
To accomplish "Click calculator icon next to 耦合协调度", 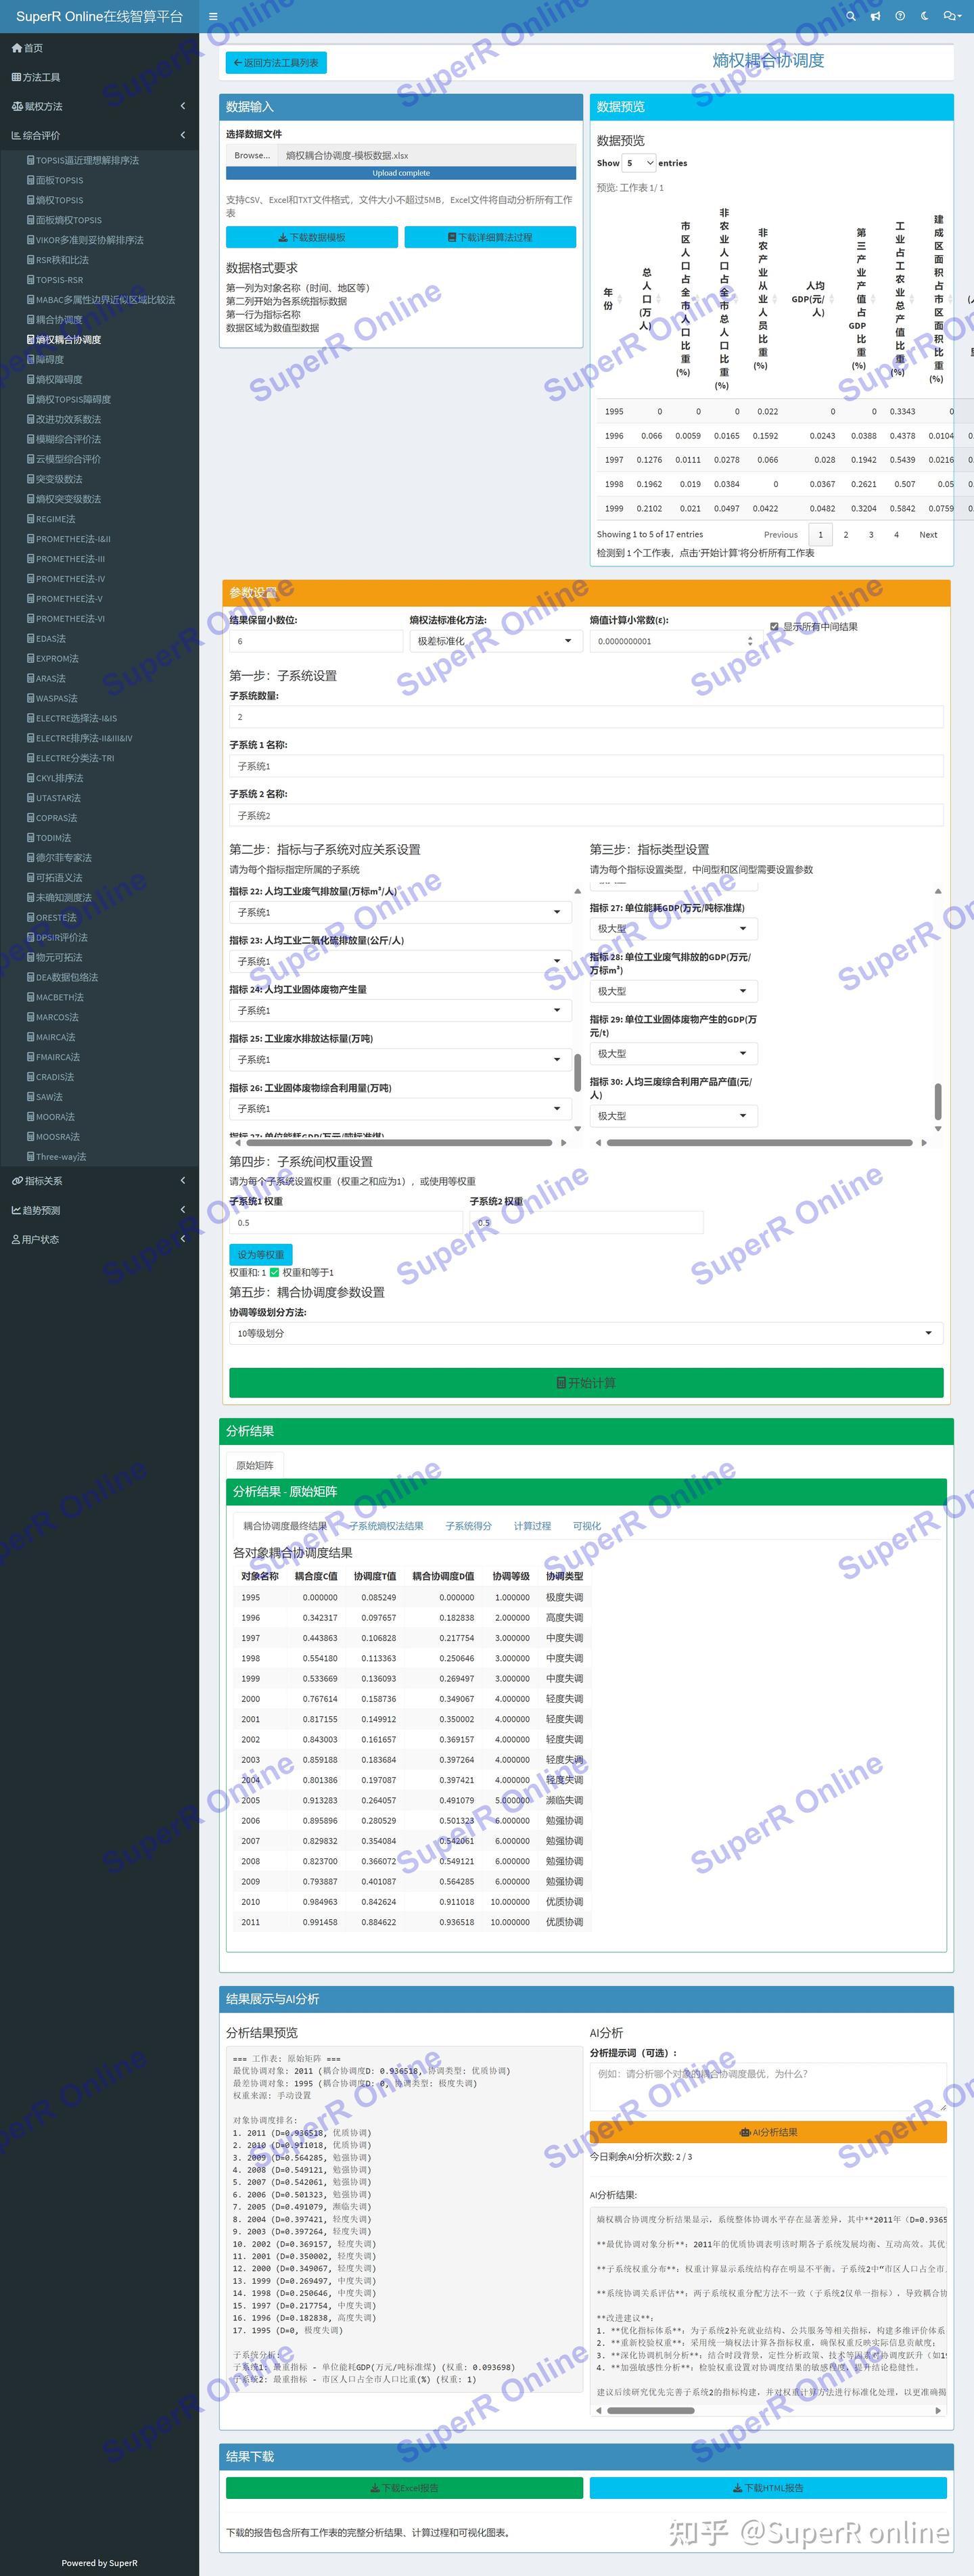I will click(x=31, y=320).
